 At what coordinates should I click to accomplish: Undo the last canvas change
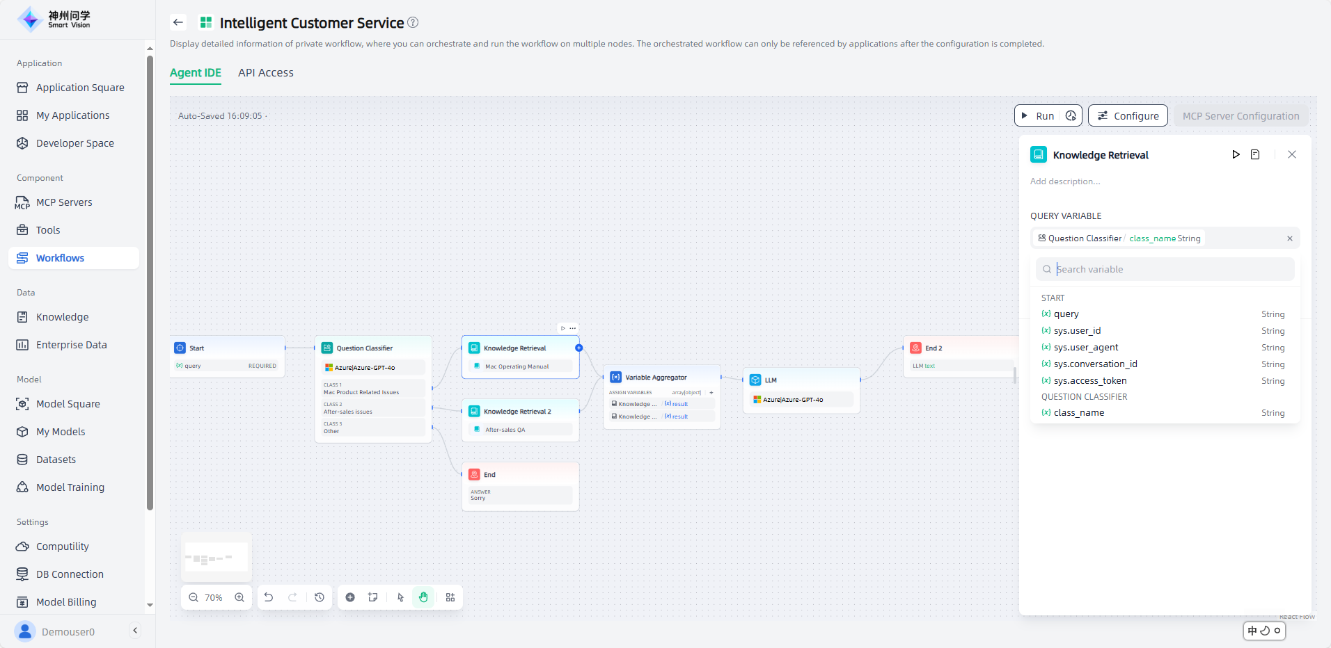(x=269, y=597)
